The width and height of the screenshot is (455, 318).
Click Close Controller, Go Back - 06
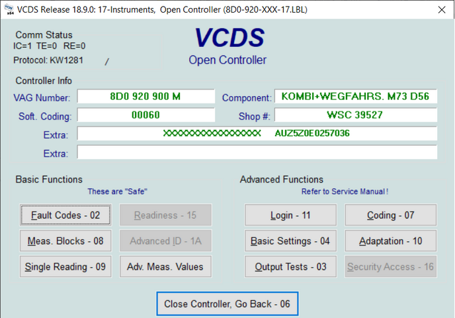(x=227, y=304)
